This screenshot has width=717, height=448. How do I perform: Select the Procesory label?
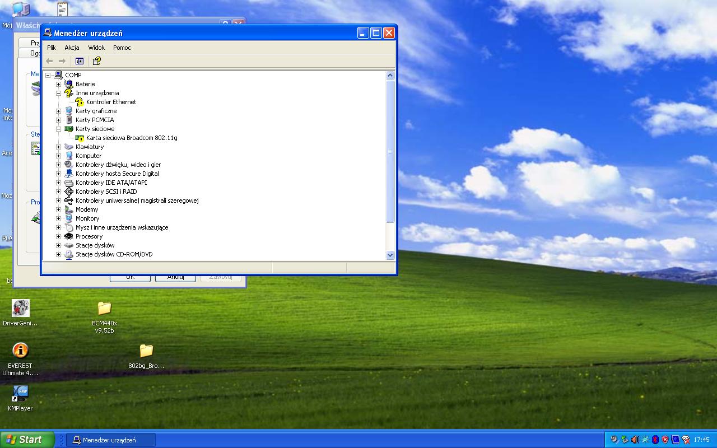coord(89,236)
